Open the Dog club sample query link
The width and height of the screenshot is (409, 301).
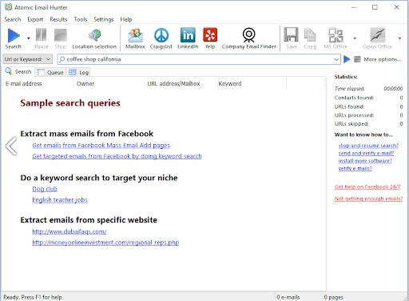[45, 189]
